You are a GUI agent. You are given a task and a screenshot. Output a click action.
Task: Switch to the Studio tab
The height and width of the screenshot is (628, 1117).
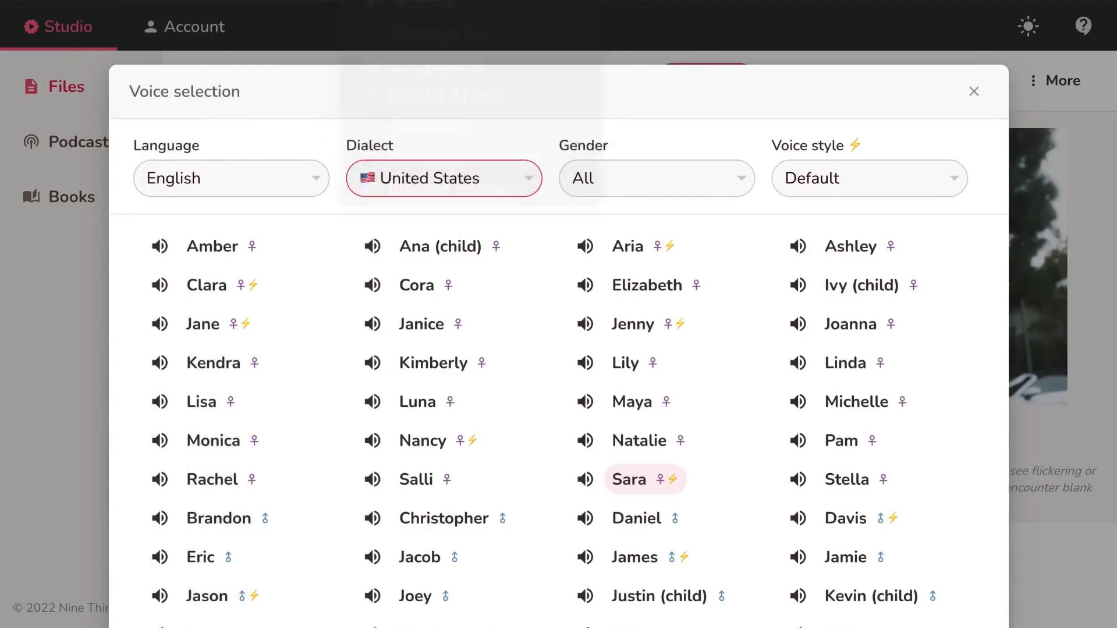pyautogui.click(x=58, y=26)
